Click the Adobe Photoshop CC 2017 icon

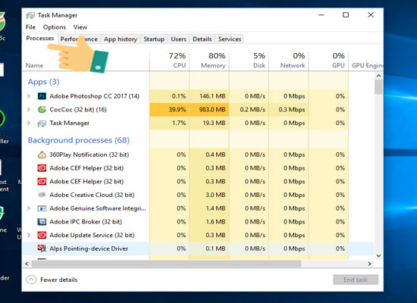point(42,96)
